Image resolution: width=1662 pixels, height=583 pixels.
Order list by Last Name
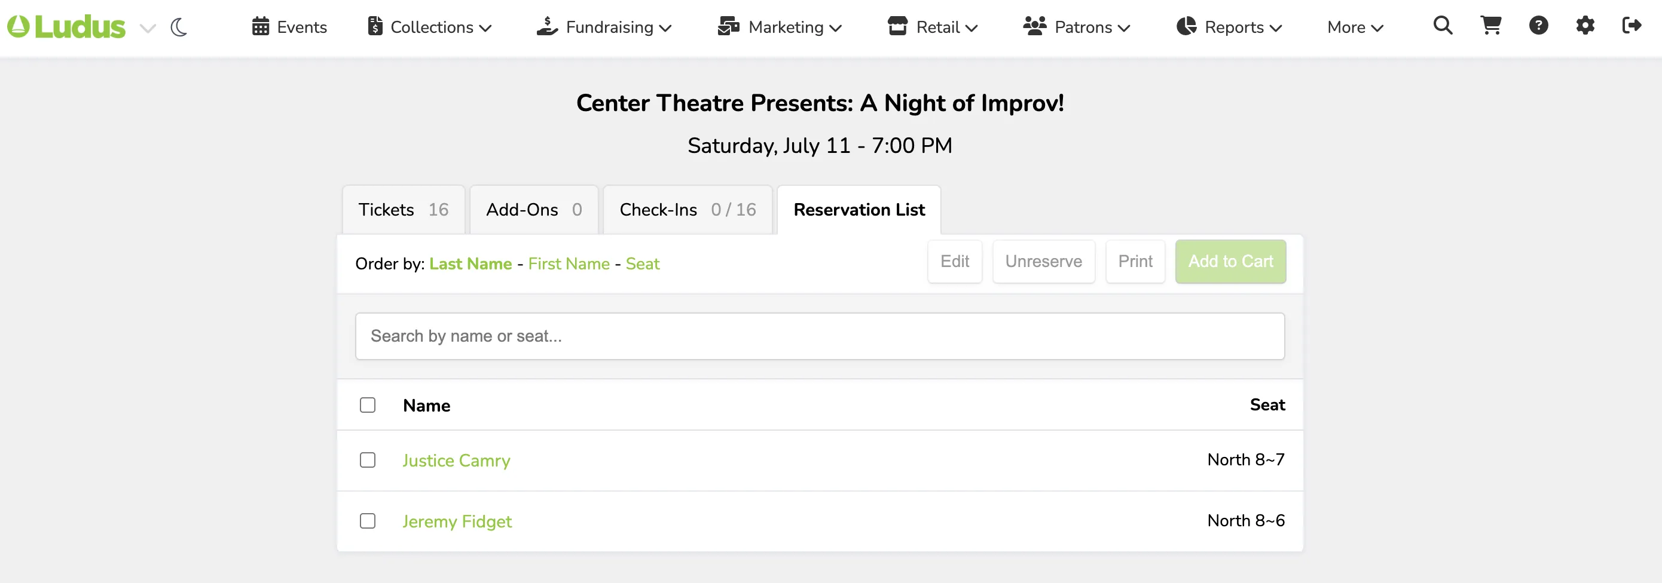tap(471, 264)
